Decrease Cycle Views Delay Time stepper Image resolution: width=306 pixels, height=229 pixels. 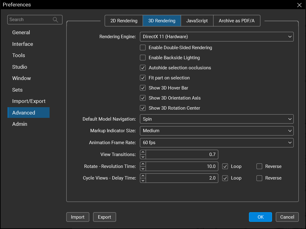click(143, 180)
